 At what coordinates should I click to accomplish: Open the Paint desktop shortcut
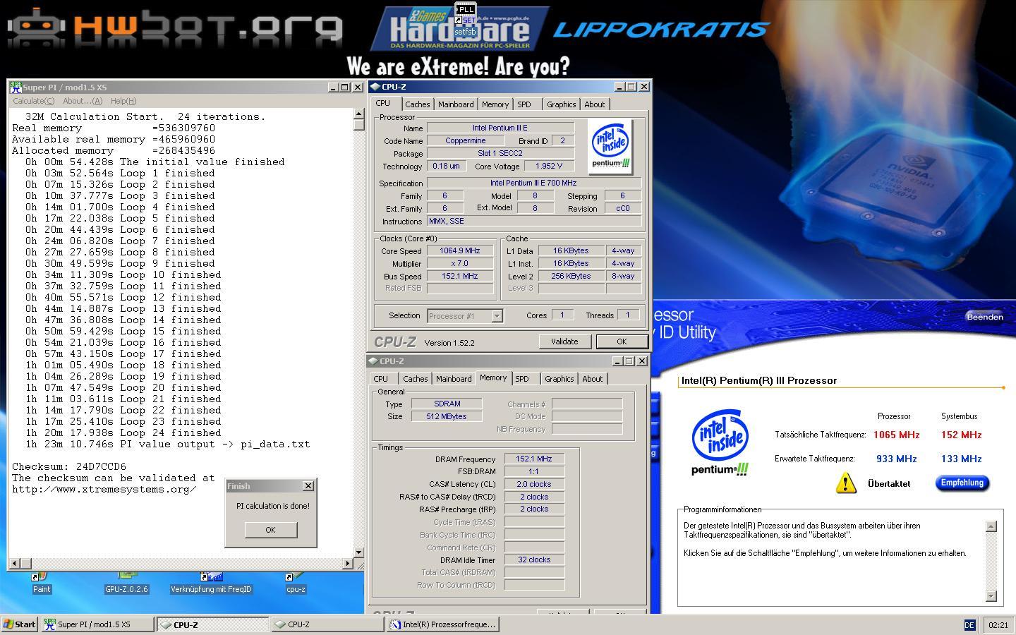tap(41, 583)
